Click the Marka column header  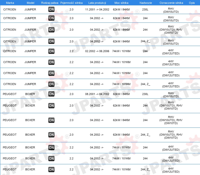point(10,3)
